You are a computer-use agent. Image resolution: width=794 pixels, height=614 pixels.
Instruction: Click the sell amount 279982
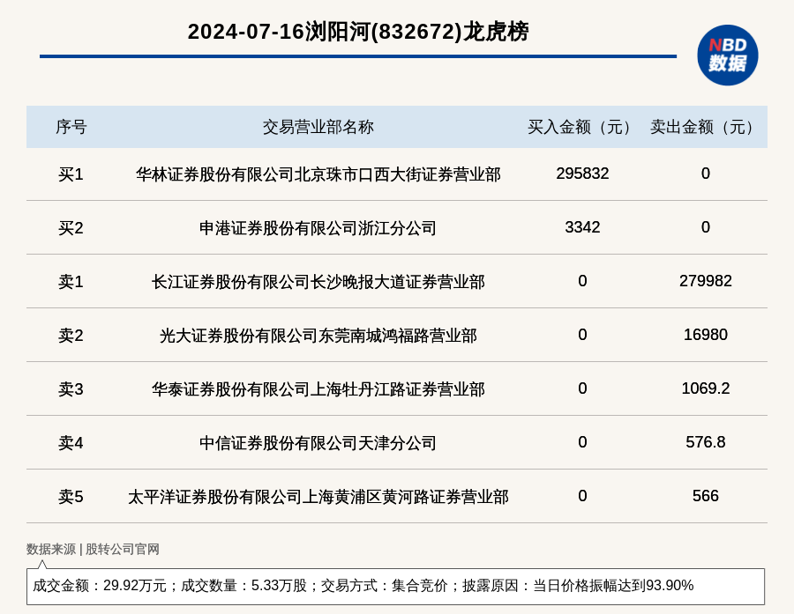pos(706,281)
